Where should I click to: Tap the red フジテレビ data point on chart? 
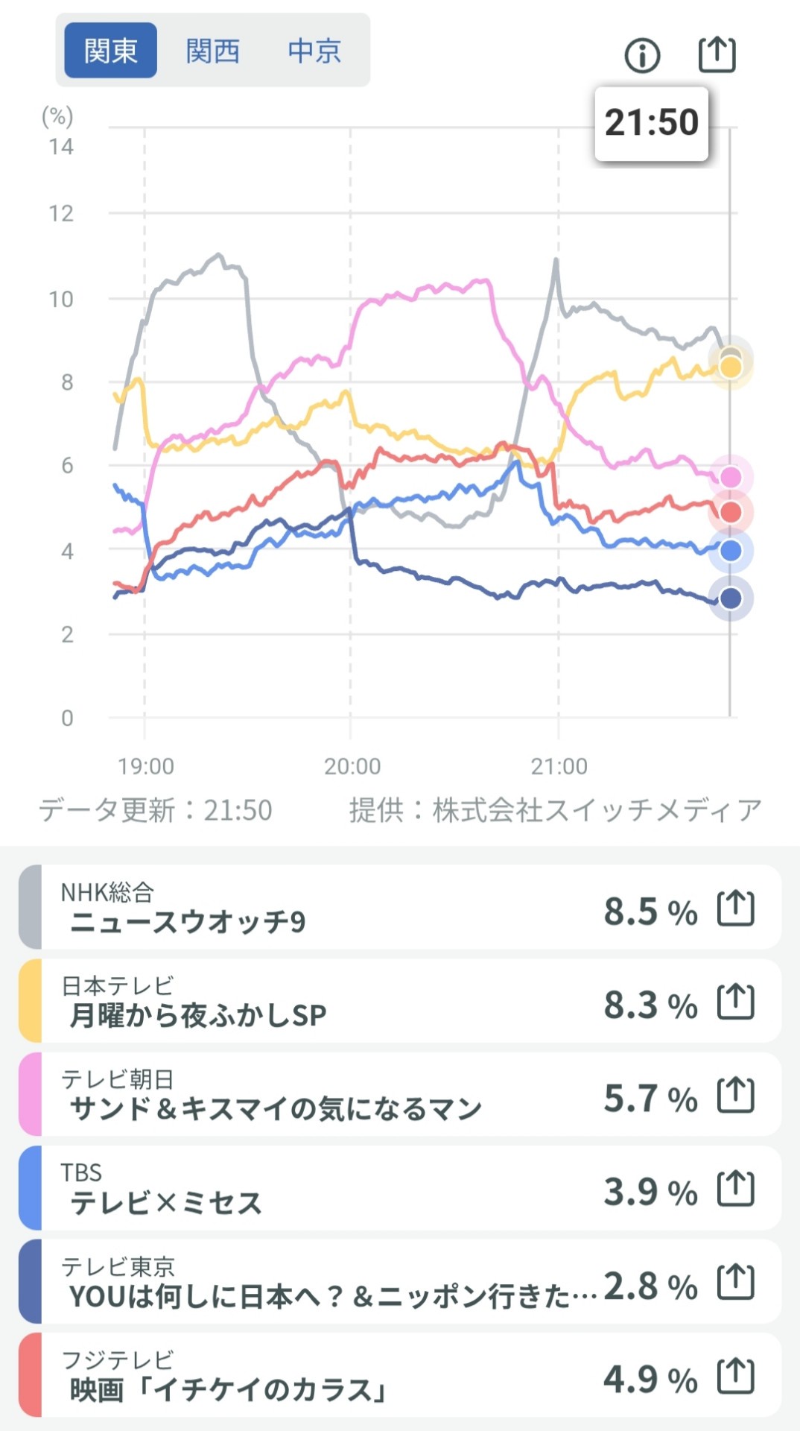point(731,513)
